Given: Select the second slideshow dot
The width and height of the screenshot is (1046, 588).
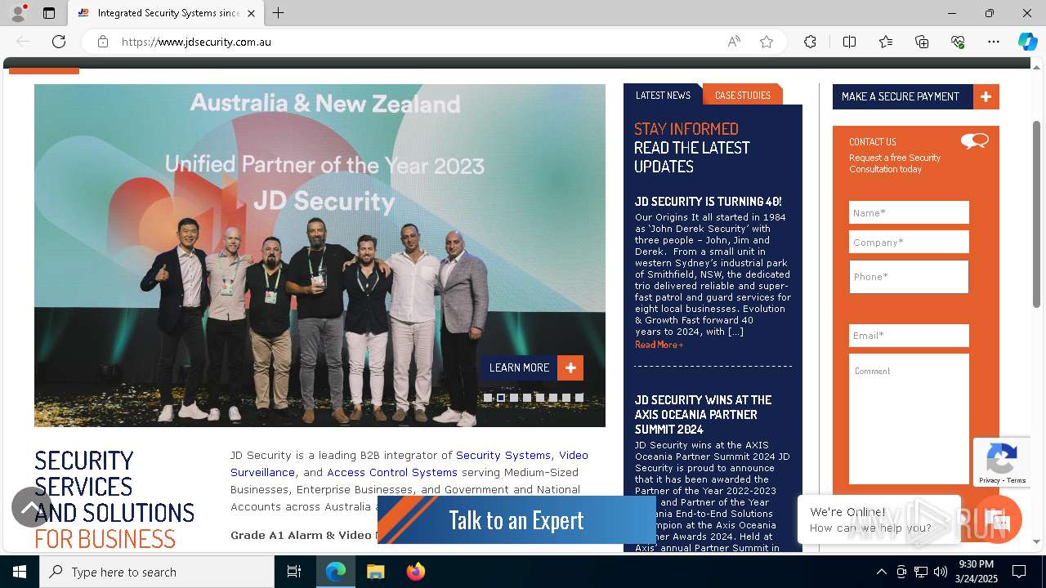Looking at the screenshot, I should 501,398.
